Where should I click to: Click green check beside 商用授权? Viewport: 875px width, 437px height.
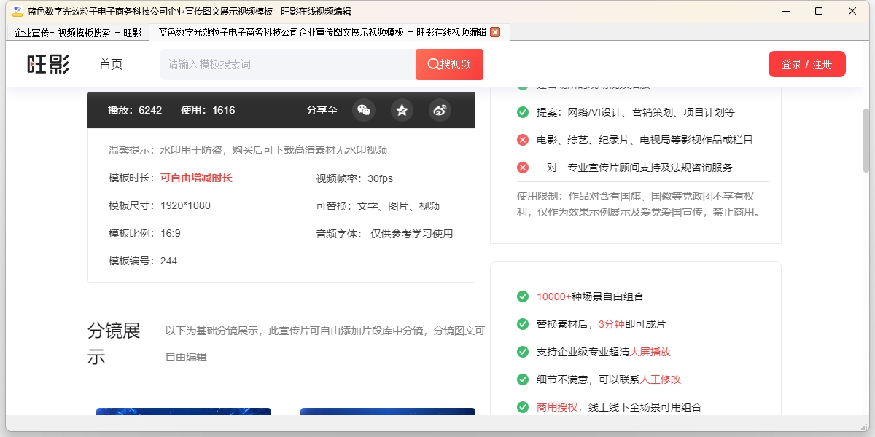tap(523, 407)
